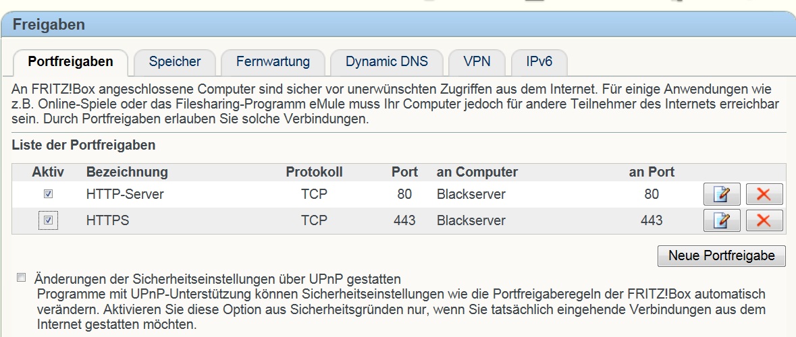
Task: Delete the HTTPS port forwarding rule
Action: [x=764, y=220]
